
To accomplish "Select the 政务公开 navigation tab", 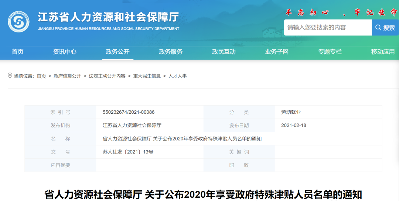I will pos(117,52).
